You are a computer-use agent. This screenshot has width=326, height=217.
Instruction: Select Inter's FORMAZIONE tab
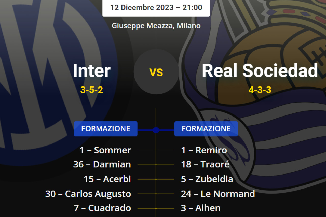coord(106,129)
